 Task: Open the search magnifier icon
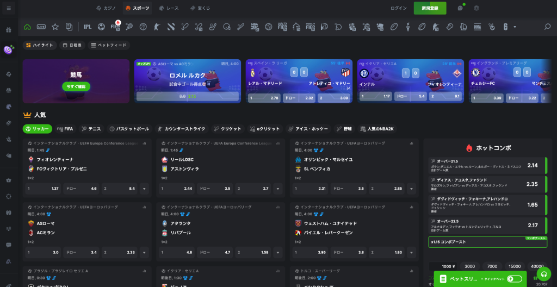[548, 27]
